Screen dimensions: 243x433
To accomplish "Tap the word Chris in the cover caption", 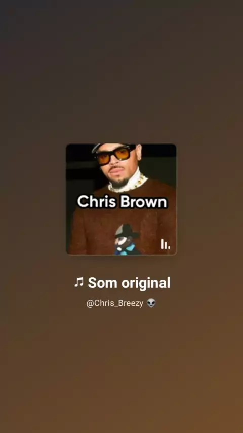I will pyautogui.click(x=97, y=202).
